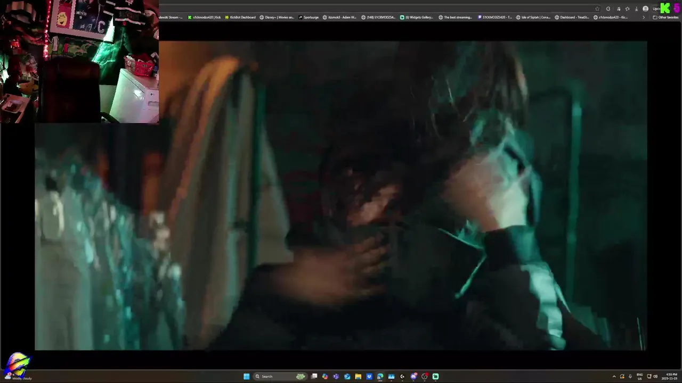682x383 pixels.
Task: Open the itzsmok3 - Adam W bookmark
Action: click(x=339, y=17)
